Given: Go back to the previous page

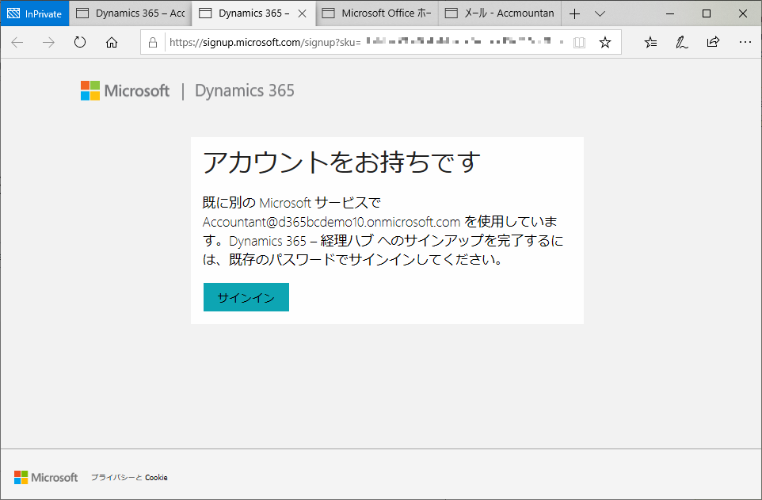Looking at the screenshot, I should (17, 43).
